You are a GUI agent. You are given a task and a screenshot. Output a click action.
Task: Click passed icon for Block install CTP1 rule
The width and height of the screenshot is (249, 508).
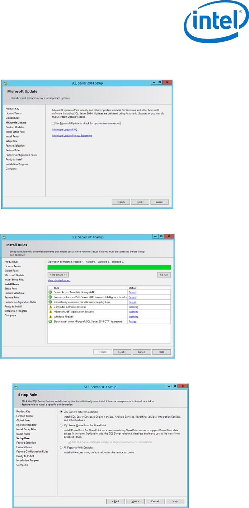(50, 321)
